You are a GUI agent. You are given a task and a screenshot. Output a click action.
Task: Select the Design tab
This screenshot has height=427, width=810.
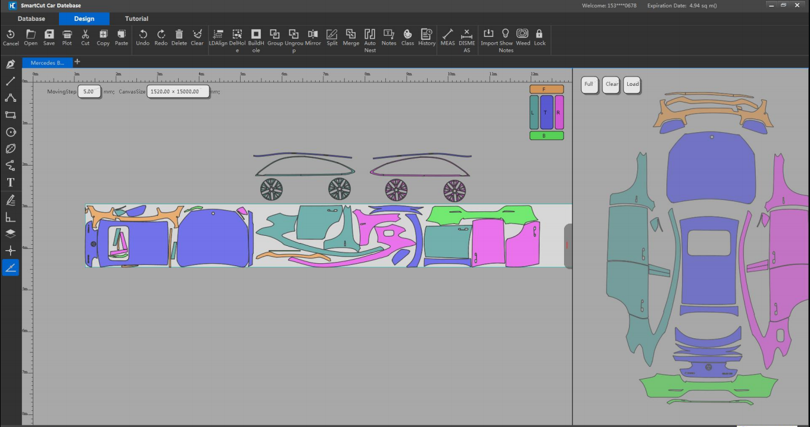tap(84, 18)
